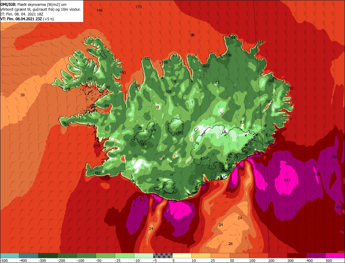Viewport: 345px width, 263px height.
Task: Pick the magenta 500 legend swatch
Action: tap(335, 255)
